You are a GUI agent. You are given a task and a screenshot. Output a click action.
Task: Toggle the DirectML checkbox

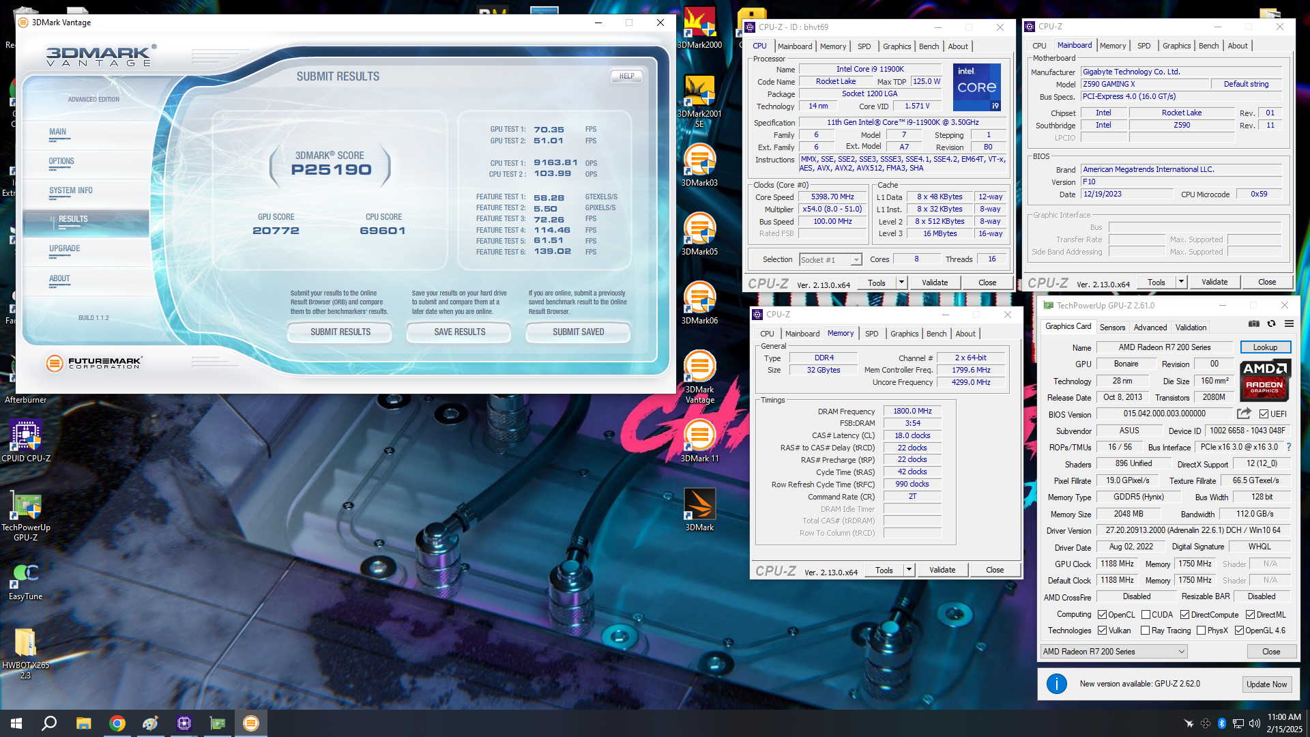pos(1250,615)
